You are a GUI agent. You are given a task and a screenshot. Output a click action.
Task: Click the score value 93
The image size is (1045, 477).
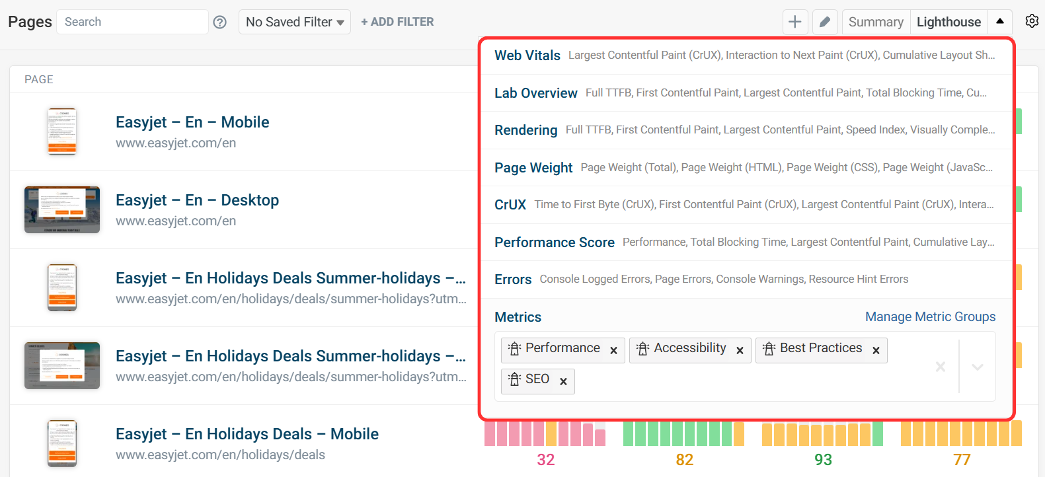click(x=823, y=460)
